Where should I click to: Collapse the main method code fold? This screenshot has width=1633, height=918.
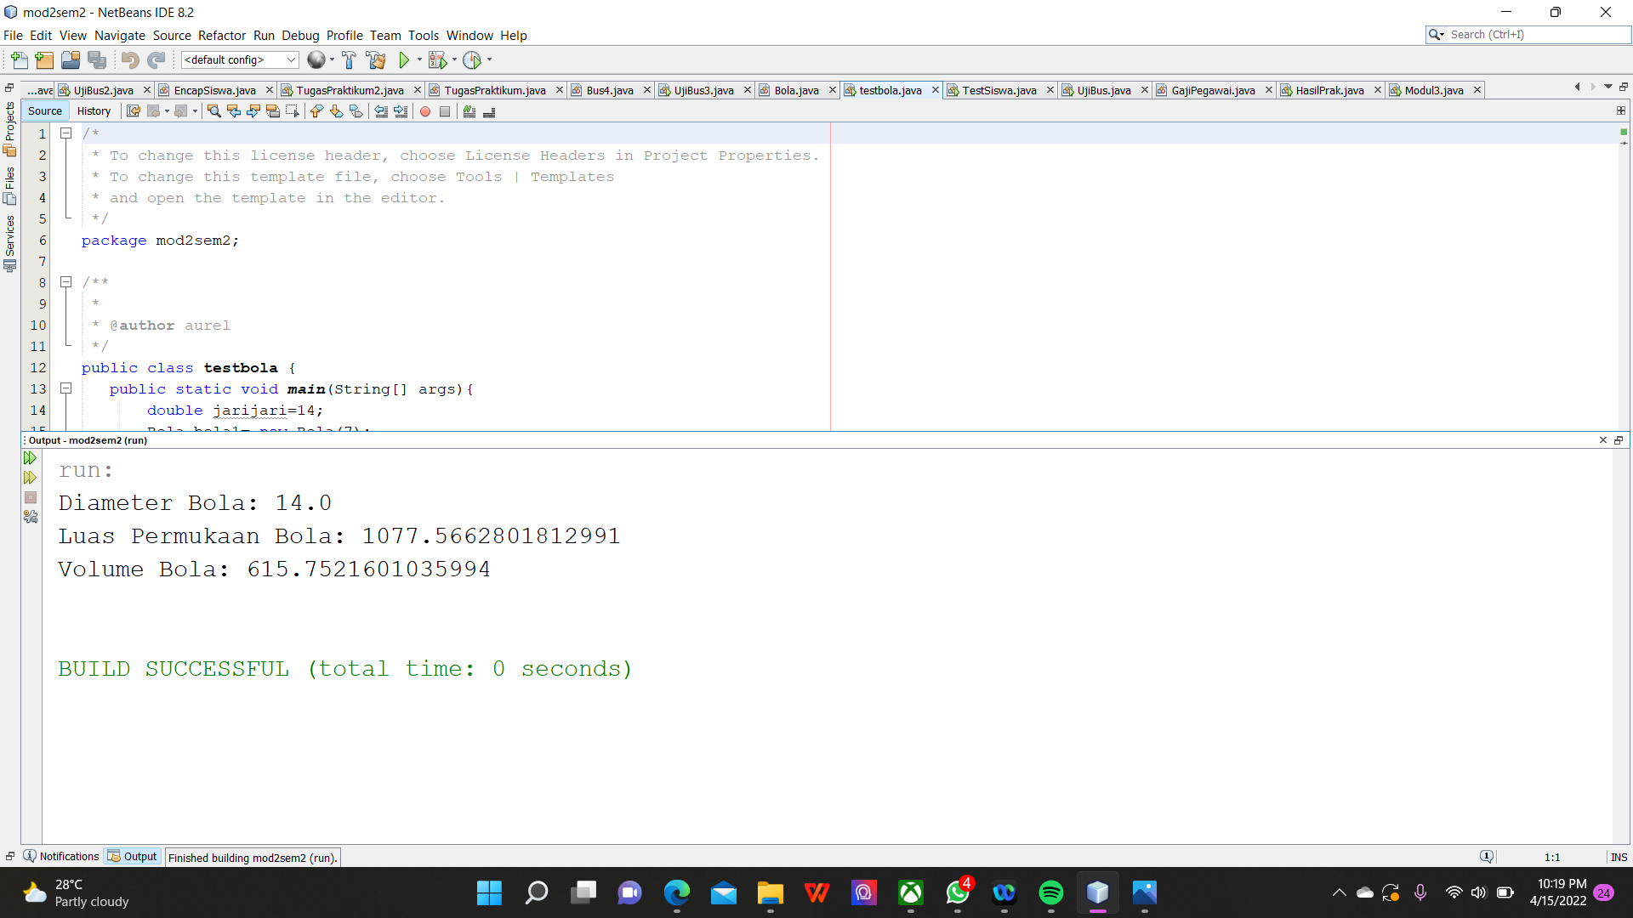(x=65, y=388)
